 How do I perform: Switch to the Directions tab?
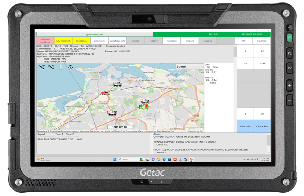click(99, 41)
